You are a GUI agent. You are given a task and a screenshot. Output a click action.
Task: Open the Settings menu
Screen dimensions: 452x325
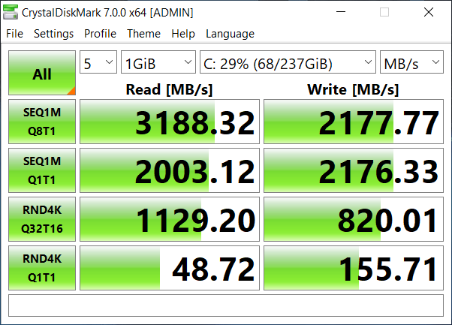53,34
